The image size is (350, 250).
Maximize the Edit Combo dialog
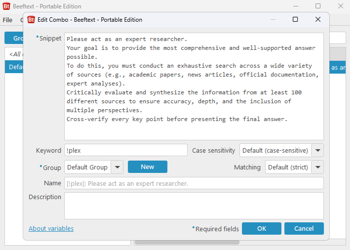point(295,19)
